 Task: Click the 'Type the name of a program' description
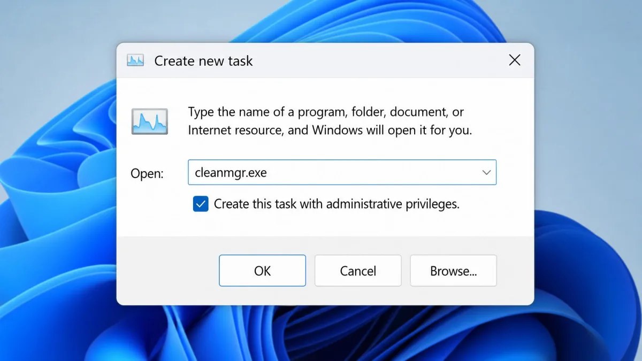point(330,121)
